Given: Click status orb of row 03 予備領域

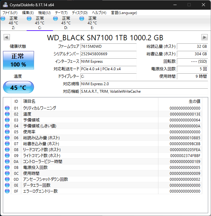Looking at the screenshot, I should (7, 120).
